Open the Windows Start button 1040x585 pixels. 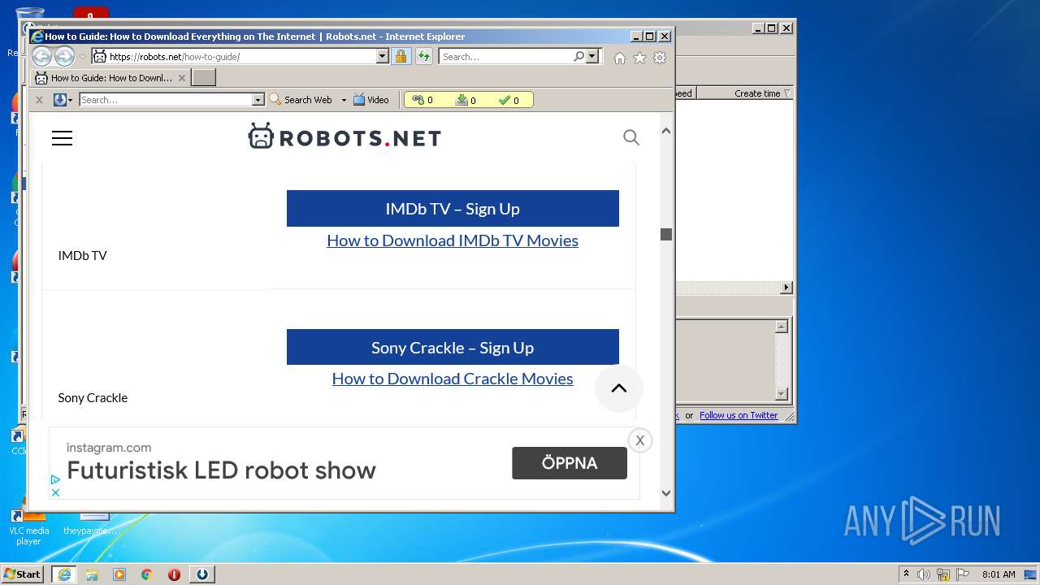23,574
